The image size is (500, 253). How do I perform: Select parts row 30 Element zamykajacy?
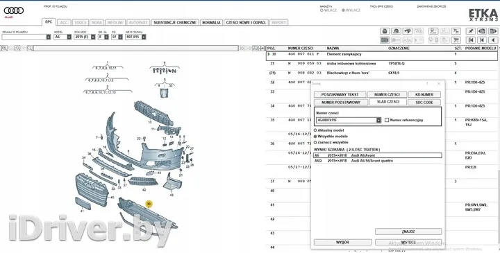point(382,55)
